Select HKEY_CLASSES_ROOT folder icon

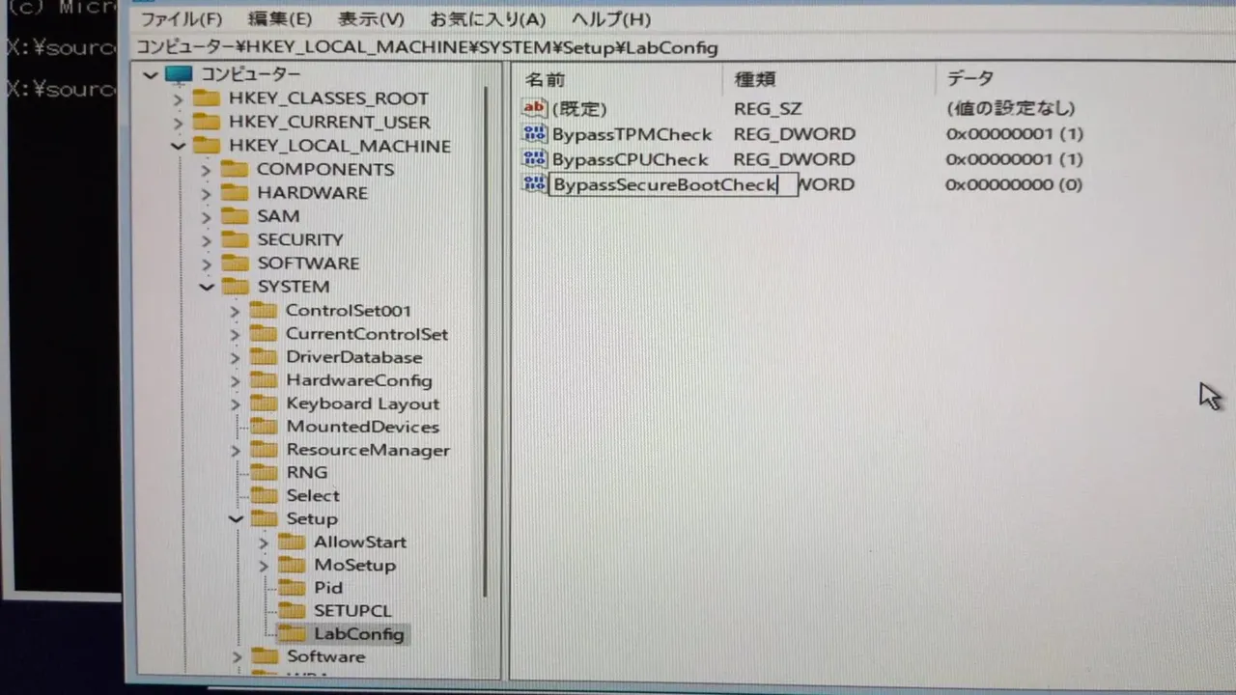[206, 98]
